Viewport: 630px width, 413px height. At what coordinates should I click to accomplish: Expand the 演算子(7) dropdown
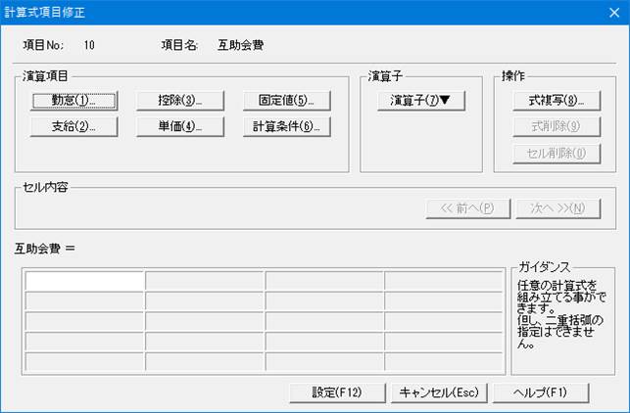click(421, 101)
